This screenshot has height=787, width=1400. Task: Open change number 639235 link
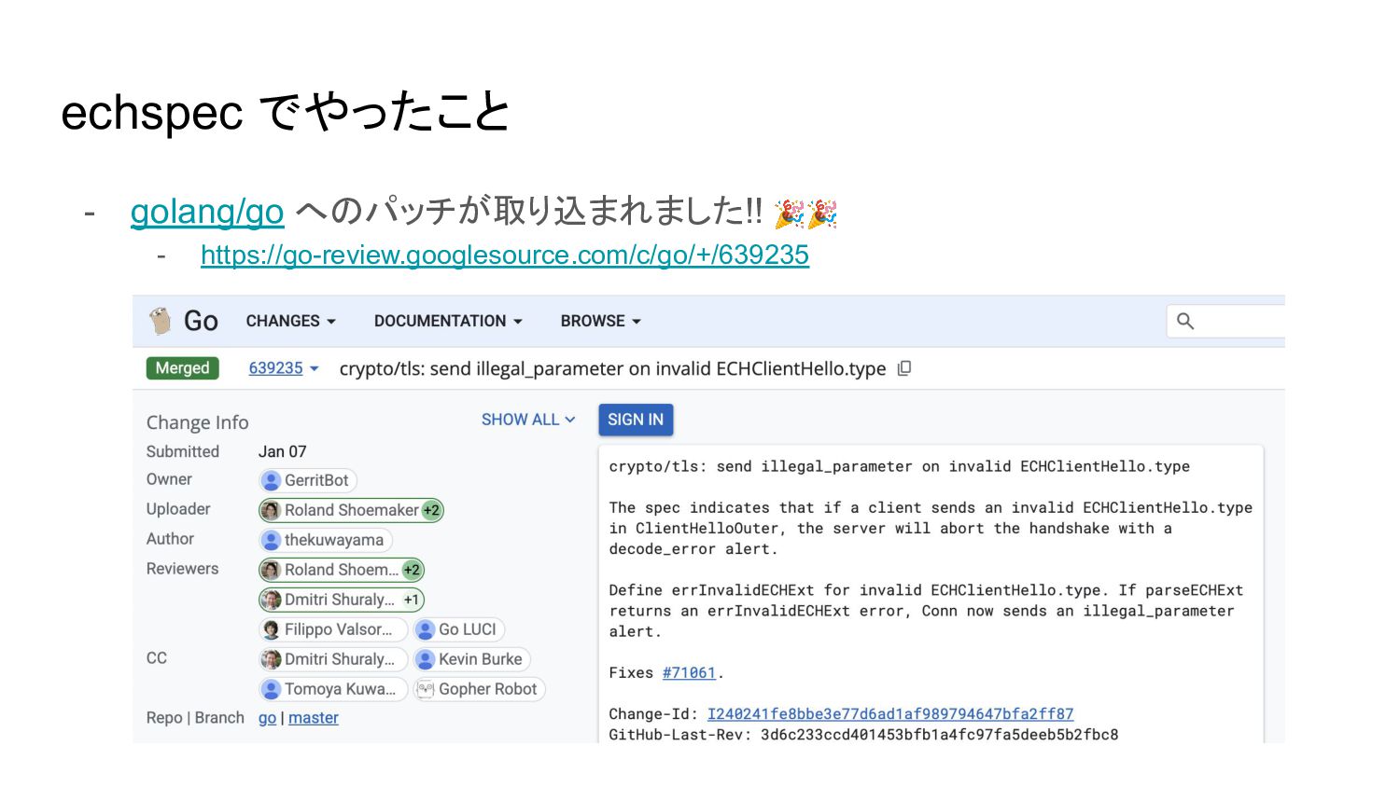tap(275, 368)
